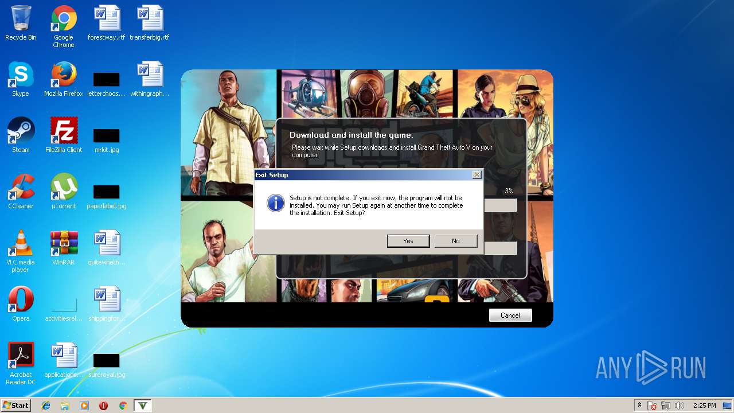Viewport: 734px width, 413px height.
Task: Select the withingraph... Word document
Action: tap(150, 79)
